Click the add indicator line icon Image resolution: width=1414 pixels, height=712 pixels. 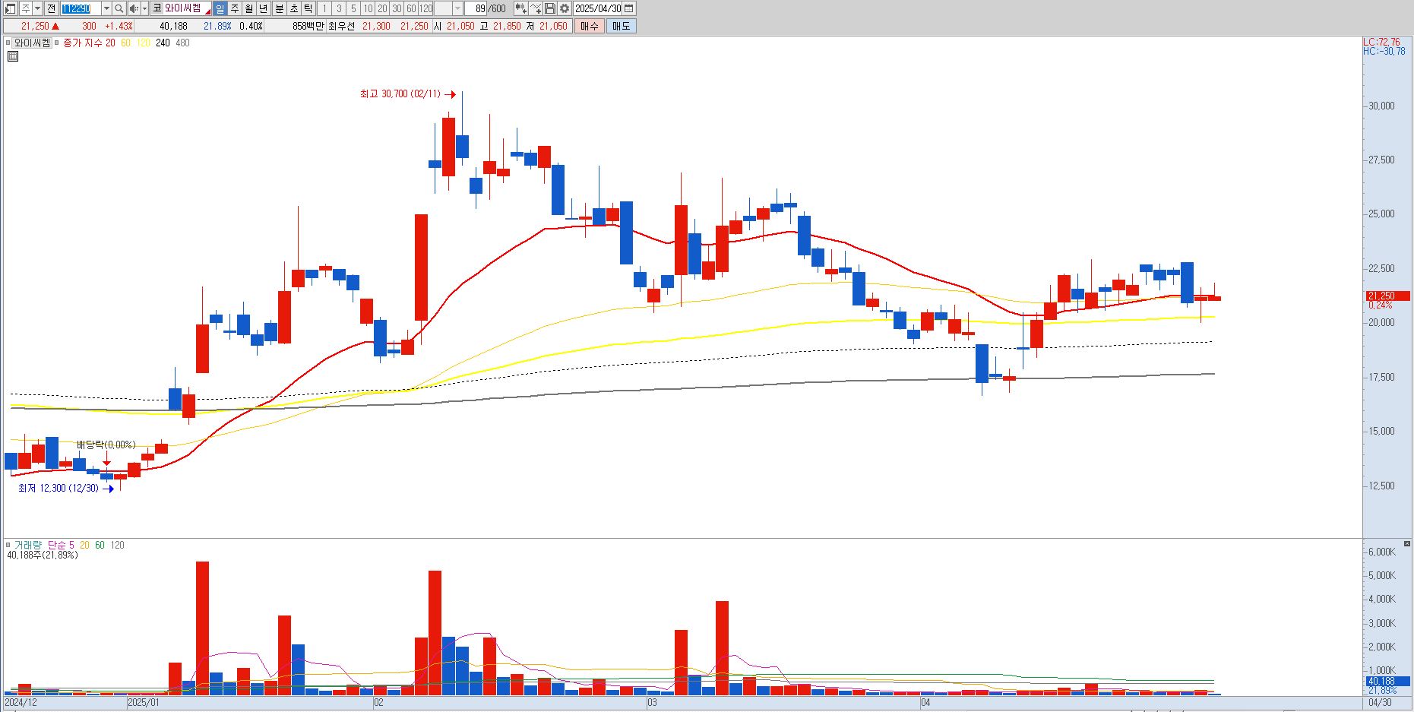536,8
